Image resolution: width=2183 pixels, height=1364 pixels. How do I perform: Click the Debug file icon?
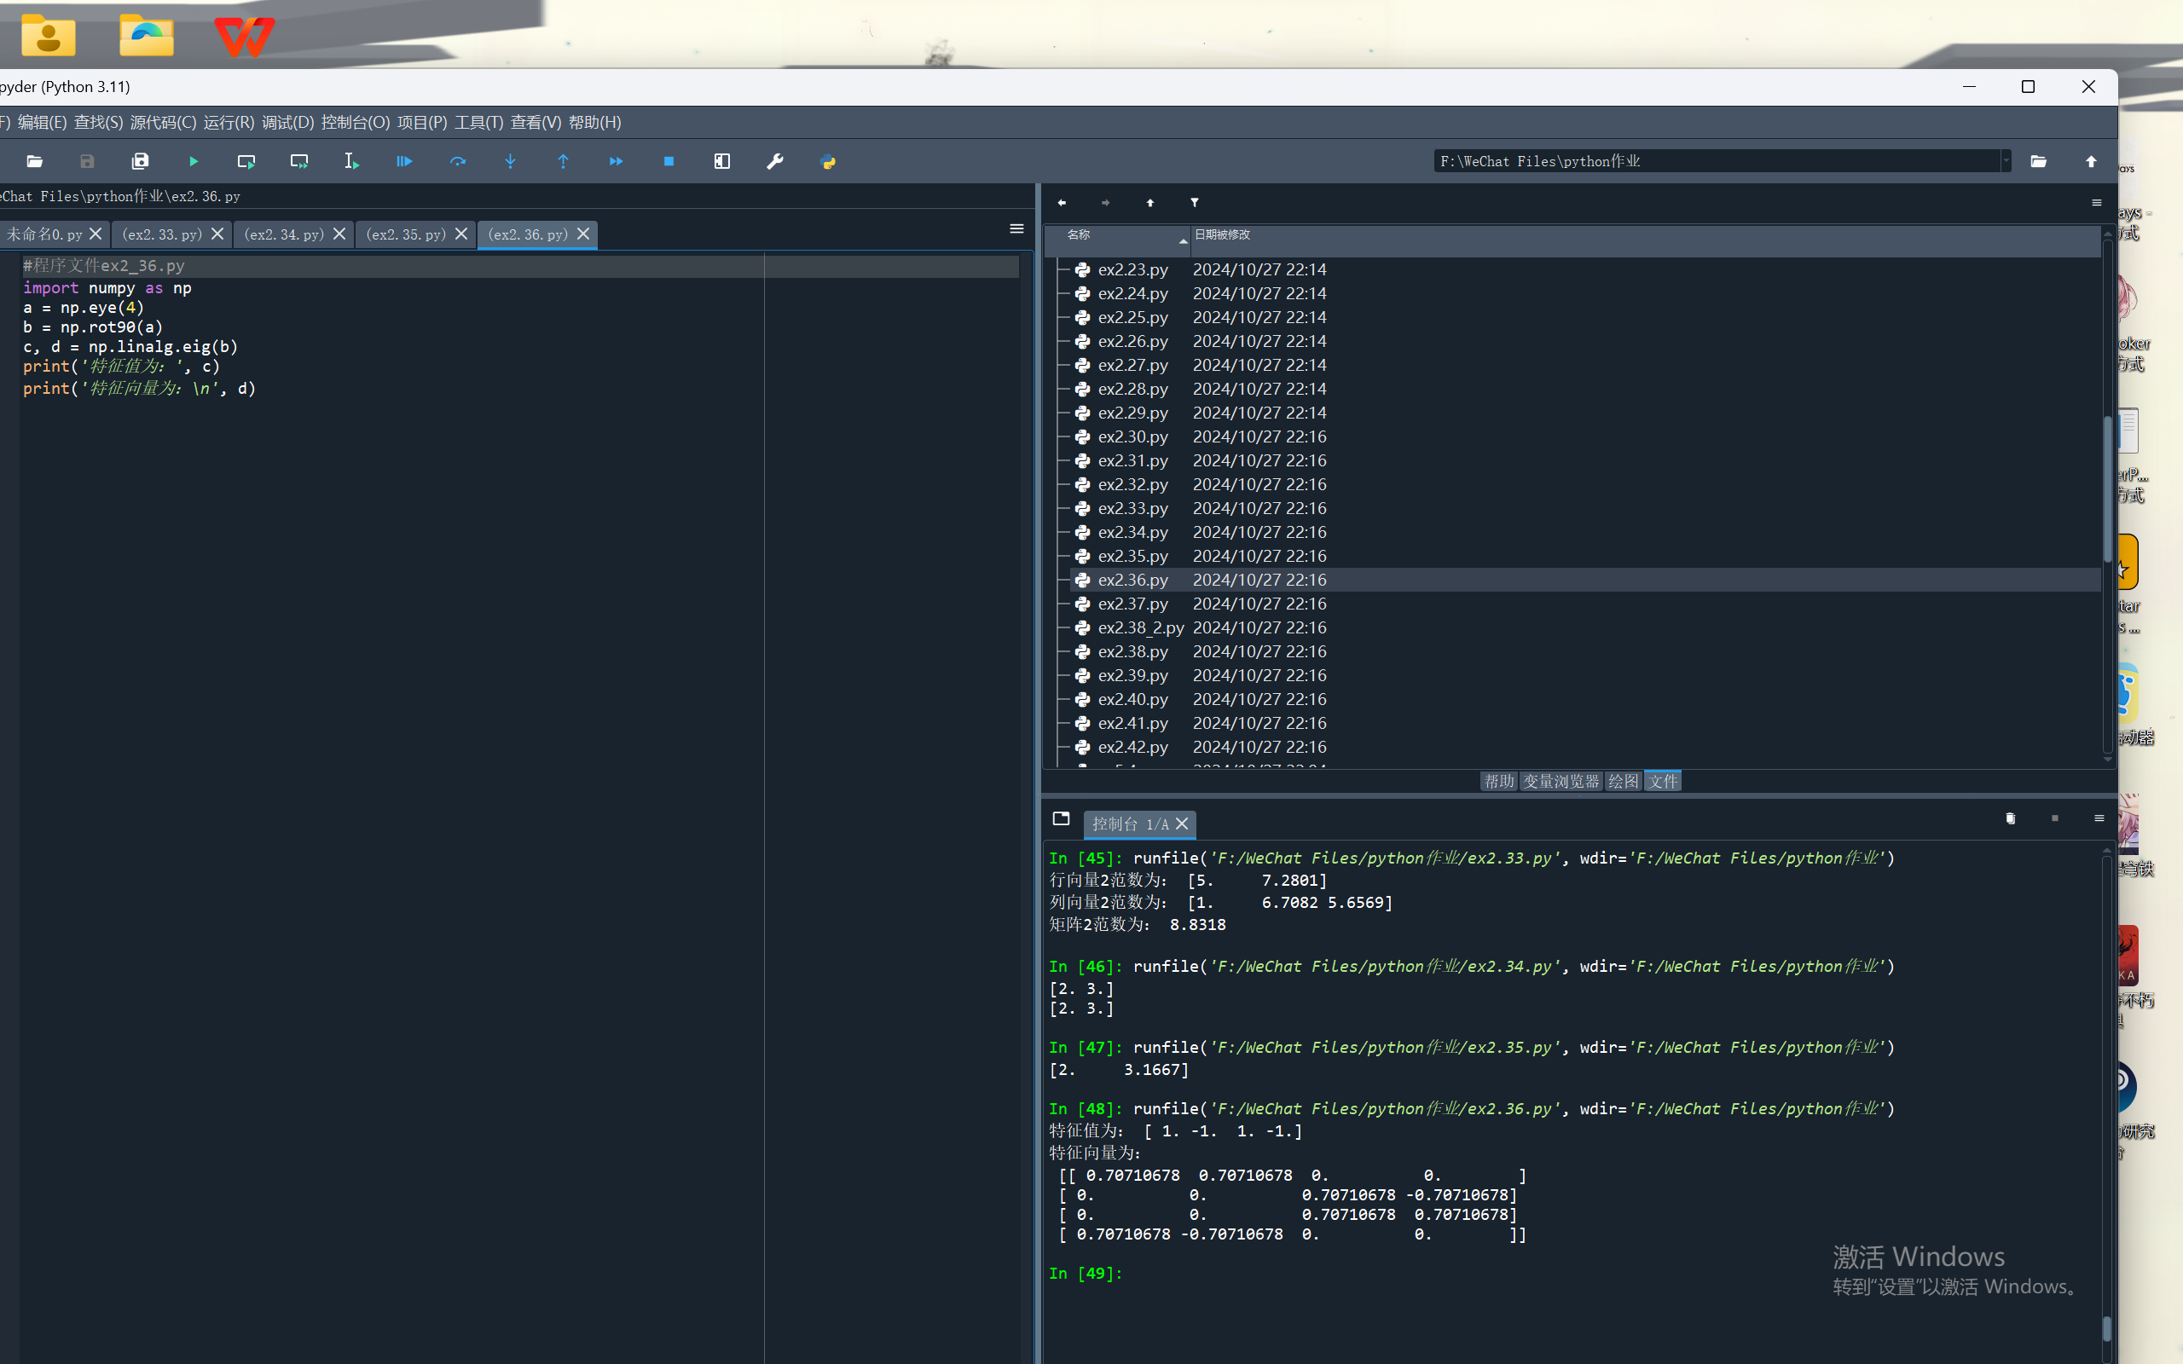click(404, 161)
